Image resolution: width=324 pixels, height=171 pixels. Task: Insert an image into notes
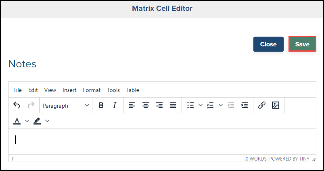(x=276, y=105)
